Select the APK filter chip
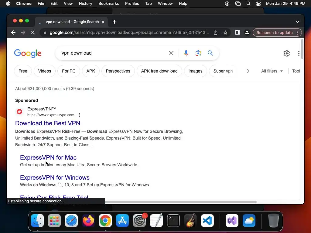Viewport: 311px width, 233px height. coord(91,71)
